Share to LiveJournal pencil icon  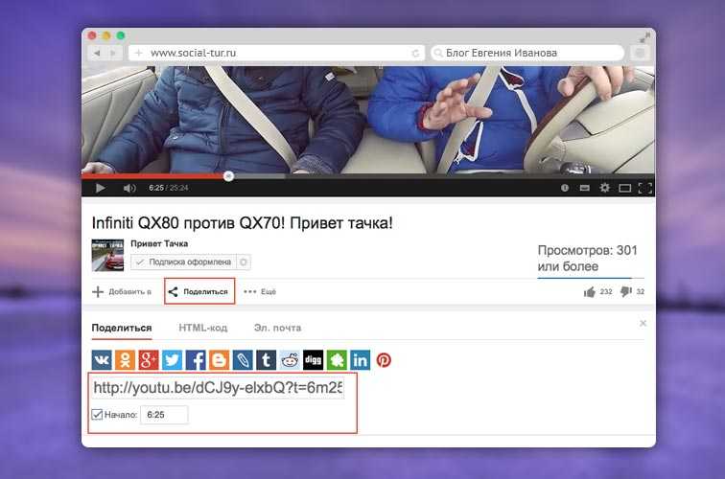(243, 360)
